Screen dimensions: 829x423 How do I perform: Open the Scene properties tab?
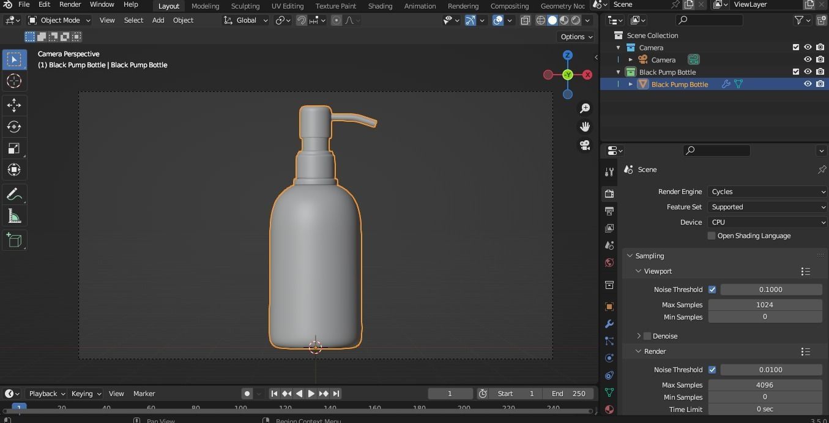(x=609, y=245)
